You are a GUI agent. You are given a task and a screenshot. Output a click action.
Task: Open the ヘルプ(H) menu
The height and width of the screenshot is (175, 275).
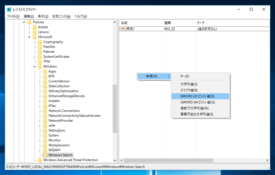(81, 16)
